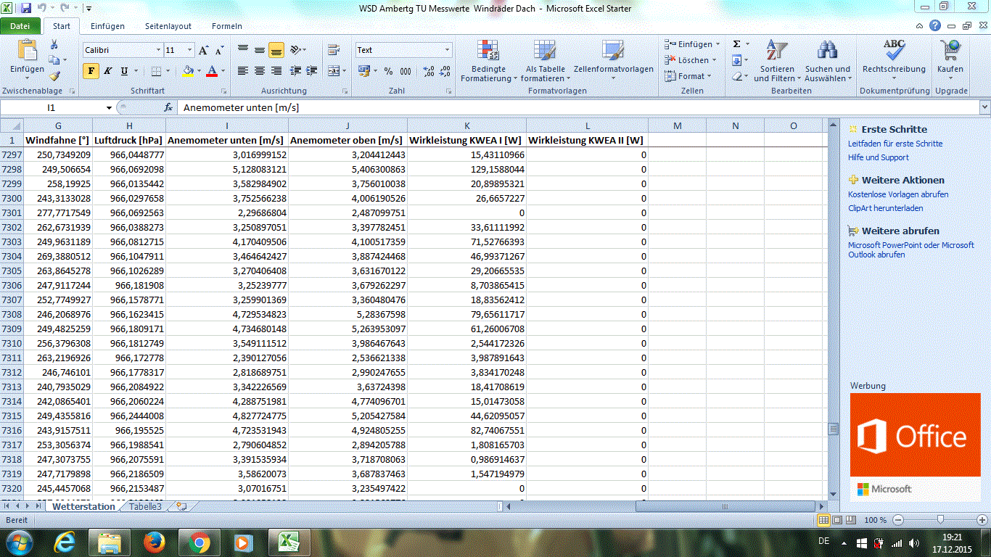Open the Calibri font name dropdown
Screen dimensions: 991x557
tap(159, 50)
